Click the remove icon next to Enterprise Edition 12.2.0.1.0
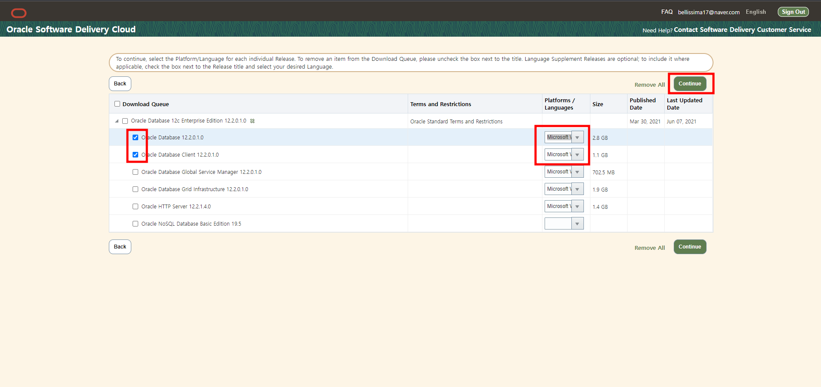 tap(252, 121)
